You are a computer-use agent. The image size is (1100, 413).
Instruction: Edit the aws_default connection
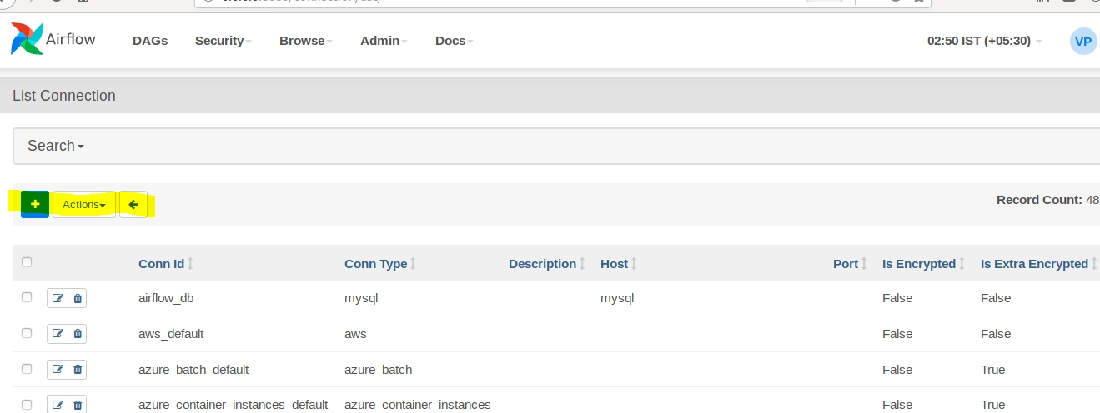coord(58,334)
